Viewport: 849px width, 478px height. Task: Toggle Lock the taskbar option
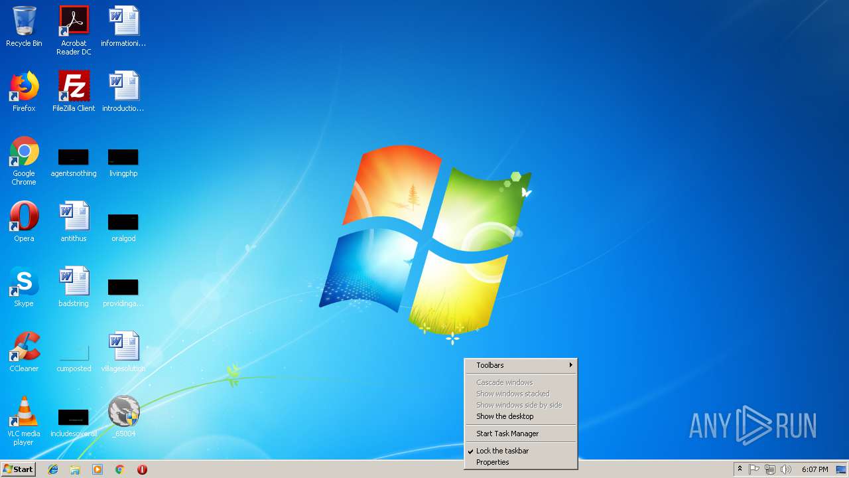[x=521, y=451]
